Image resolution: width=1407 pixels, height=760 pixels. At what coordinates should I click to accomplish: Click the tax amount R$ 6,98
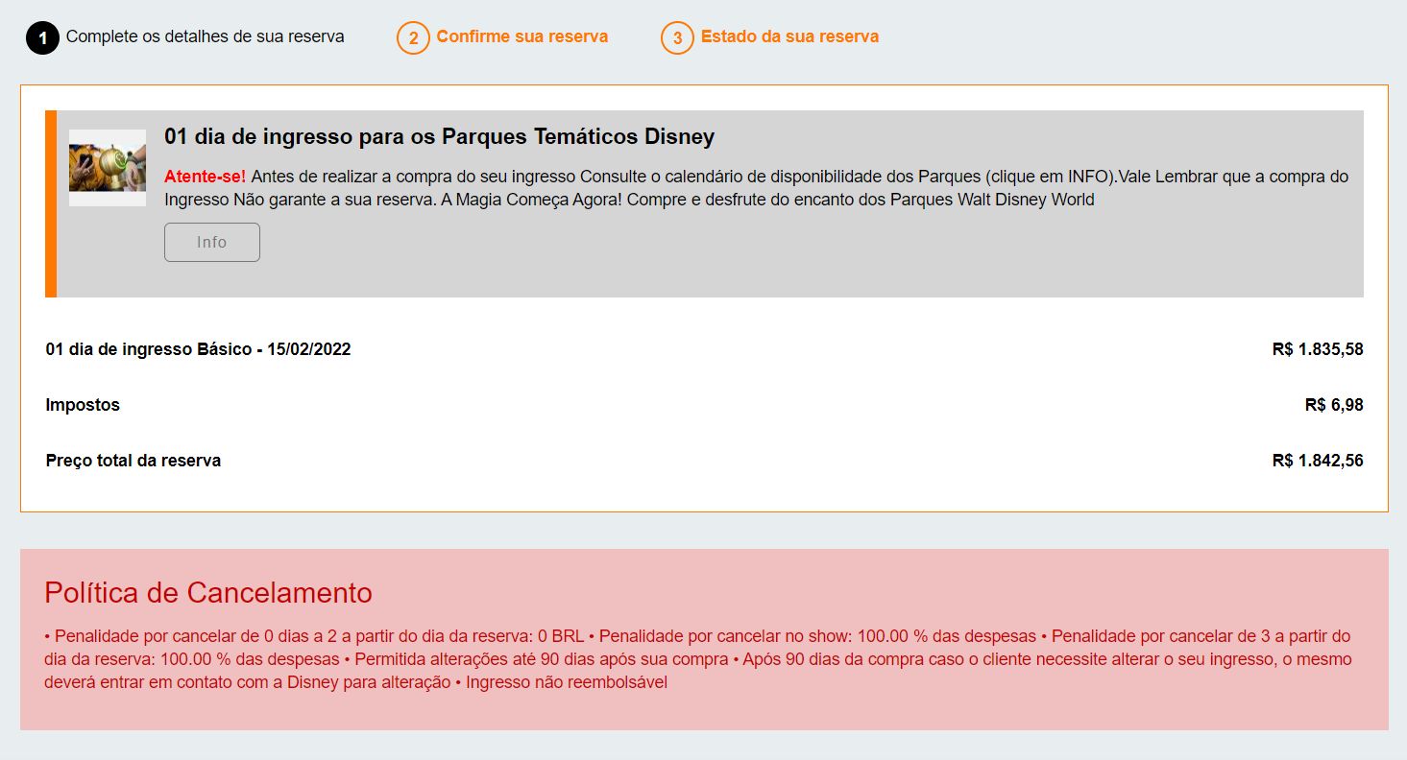(1333, 405)
